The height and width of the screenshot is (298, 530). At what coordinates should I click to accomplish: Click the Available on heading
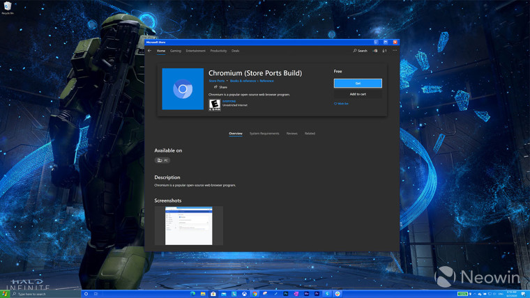(168, 150)
